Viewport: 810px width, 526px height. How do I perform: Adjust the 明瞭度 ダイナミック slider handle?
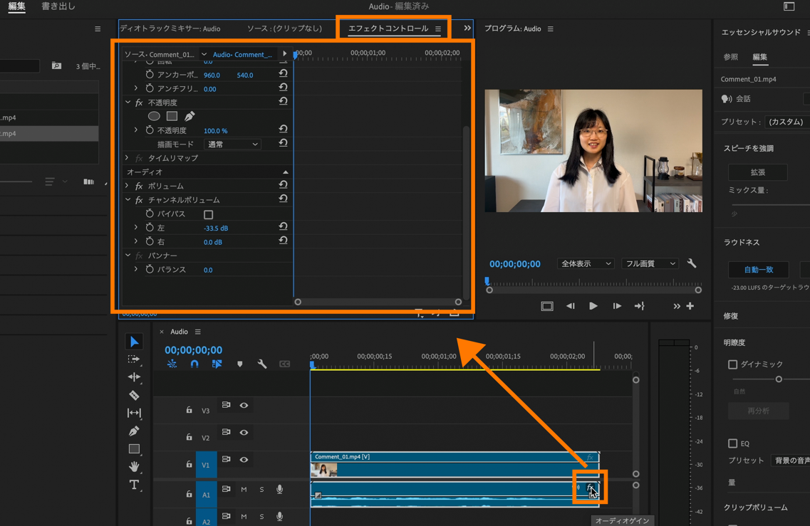point(779,379)
